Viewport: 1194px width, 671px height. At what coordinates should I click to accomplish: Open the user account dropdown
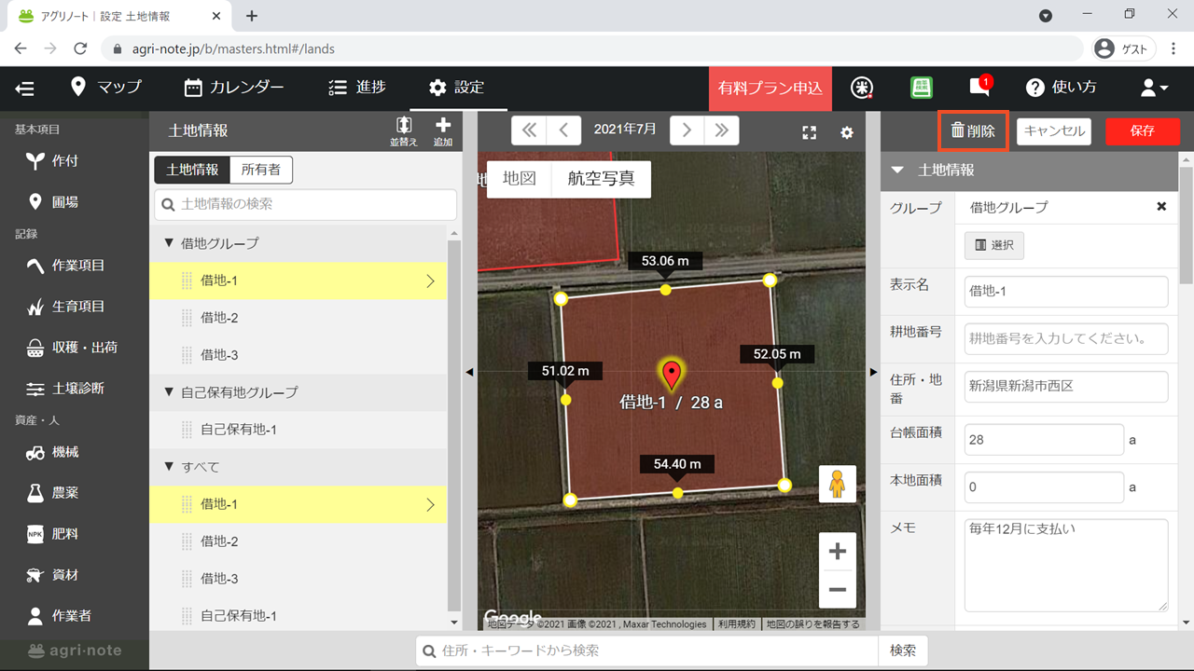coord(1154,88)
